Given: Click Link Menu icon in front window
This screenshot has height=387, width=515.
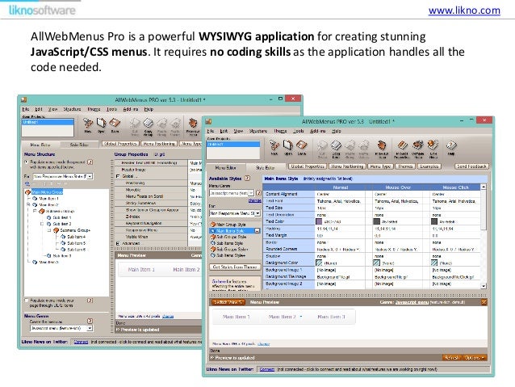Looking at the screenshot, I should 433,148.
